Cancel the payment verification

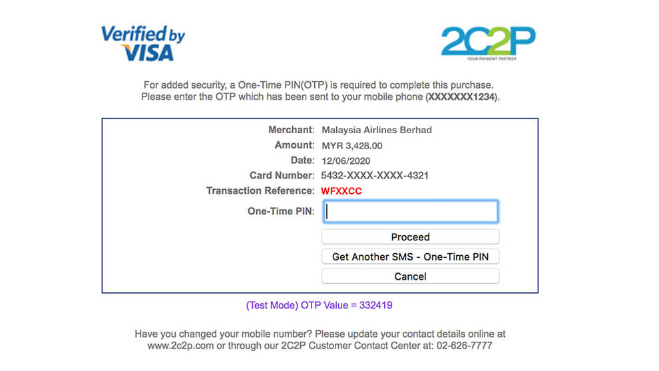[410, 276]
